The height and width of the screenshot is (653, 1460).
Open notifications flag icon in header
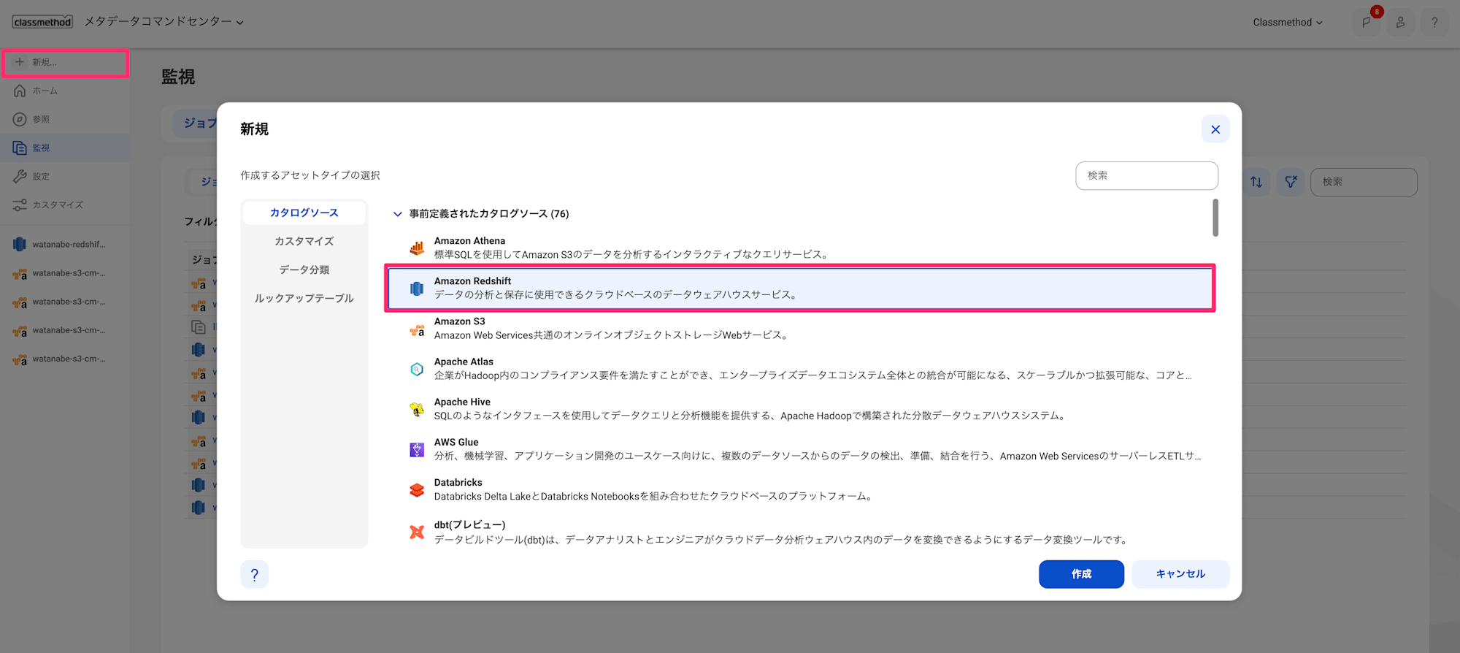1366,22
